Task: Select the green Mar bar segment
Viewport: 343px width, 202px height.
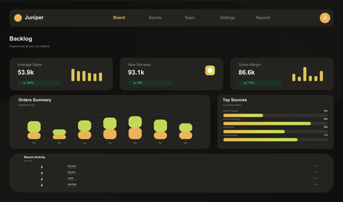Action: 135,122
